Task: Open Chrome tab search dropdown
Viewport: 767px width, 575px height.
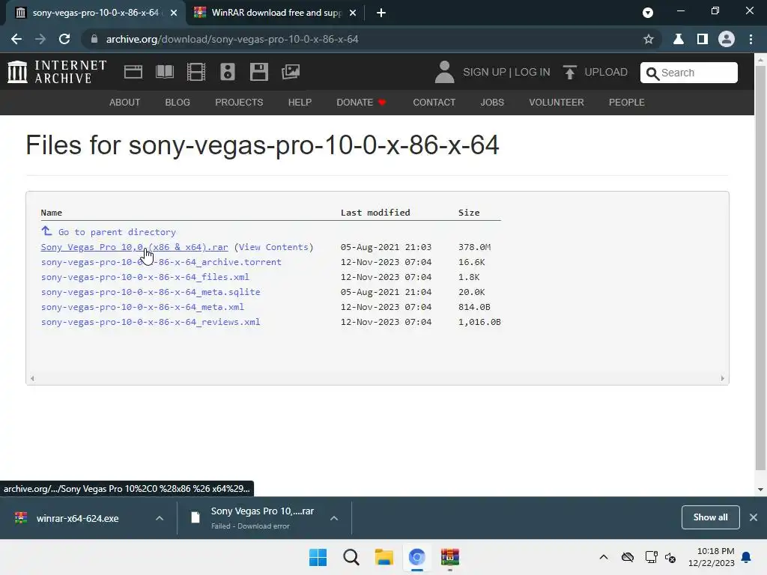Action: pos(648,13)
